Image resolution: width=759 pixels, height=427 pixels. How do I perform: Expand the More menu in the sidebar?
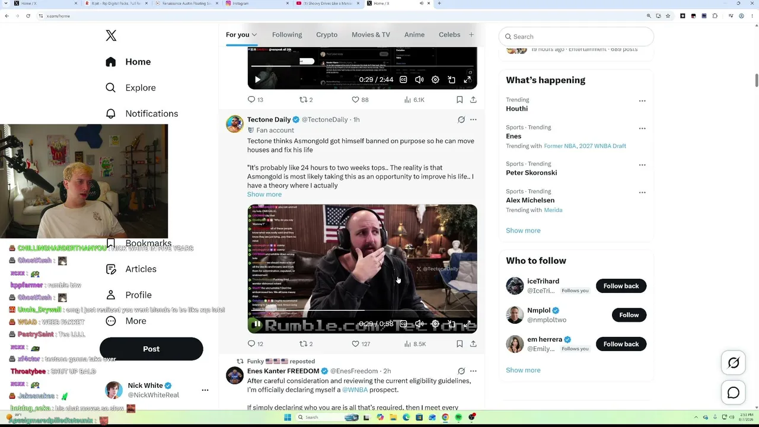(x=126, y=321)
